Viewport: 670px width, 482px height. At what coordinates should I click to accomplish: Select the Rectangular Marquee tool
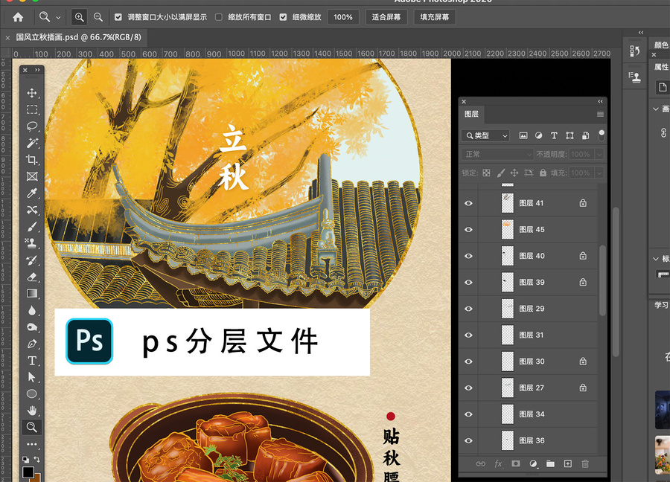pyautogui.click(x=32, y=110)
